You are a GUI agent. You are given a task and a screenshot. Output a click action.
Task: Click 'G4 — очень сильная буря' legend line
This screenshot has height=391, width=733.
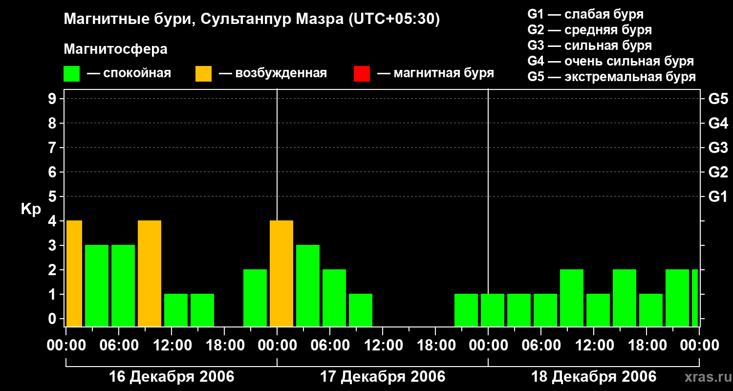[x=611, y=61]
